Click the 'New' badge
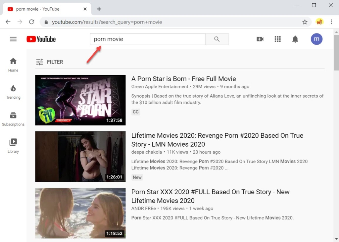Screen dimensions: 339x242 tap(137, 177)
